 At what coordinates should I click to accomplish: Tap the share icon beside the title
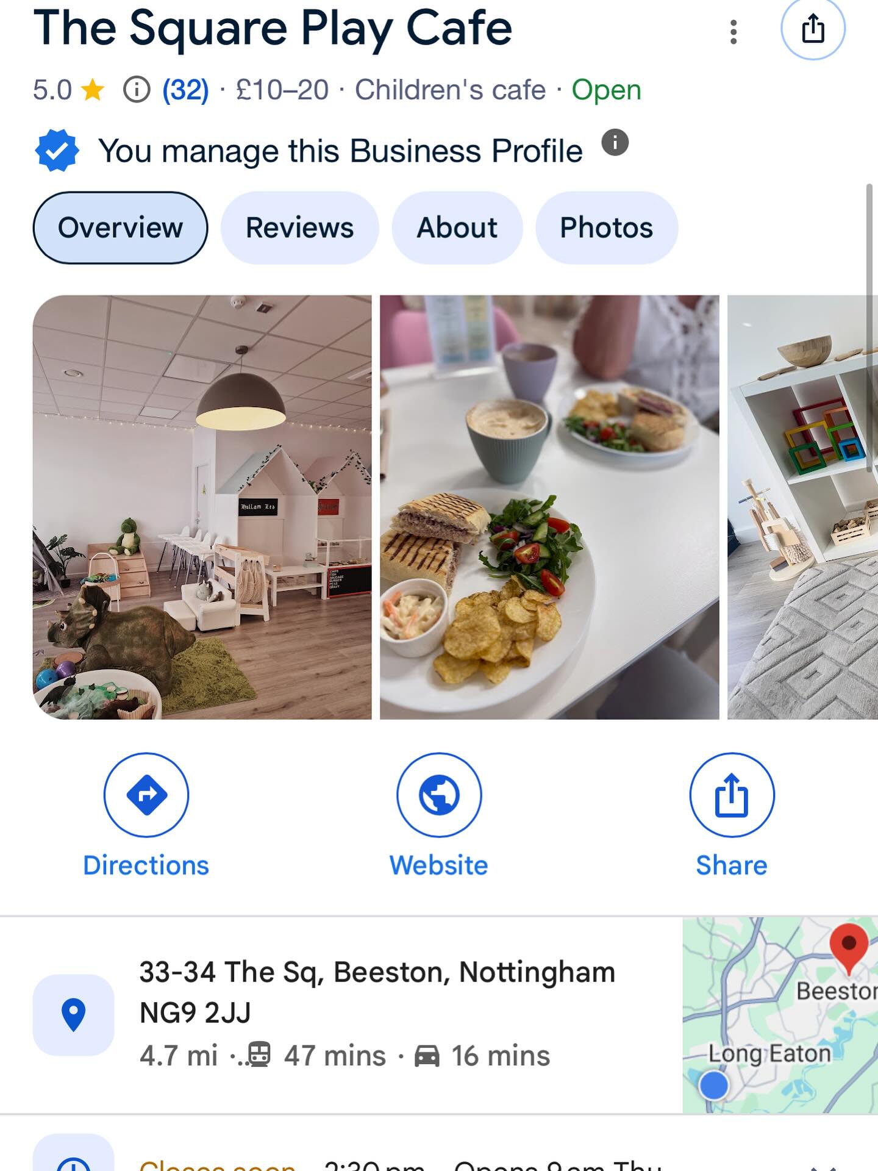coord(813,29)
